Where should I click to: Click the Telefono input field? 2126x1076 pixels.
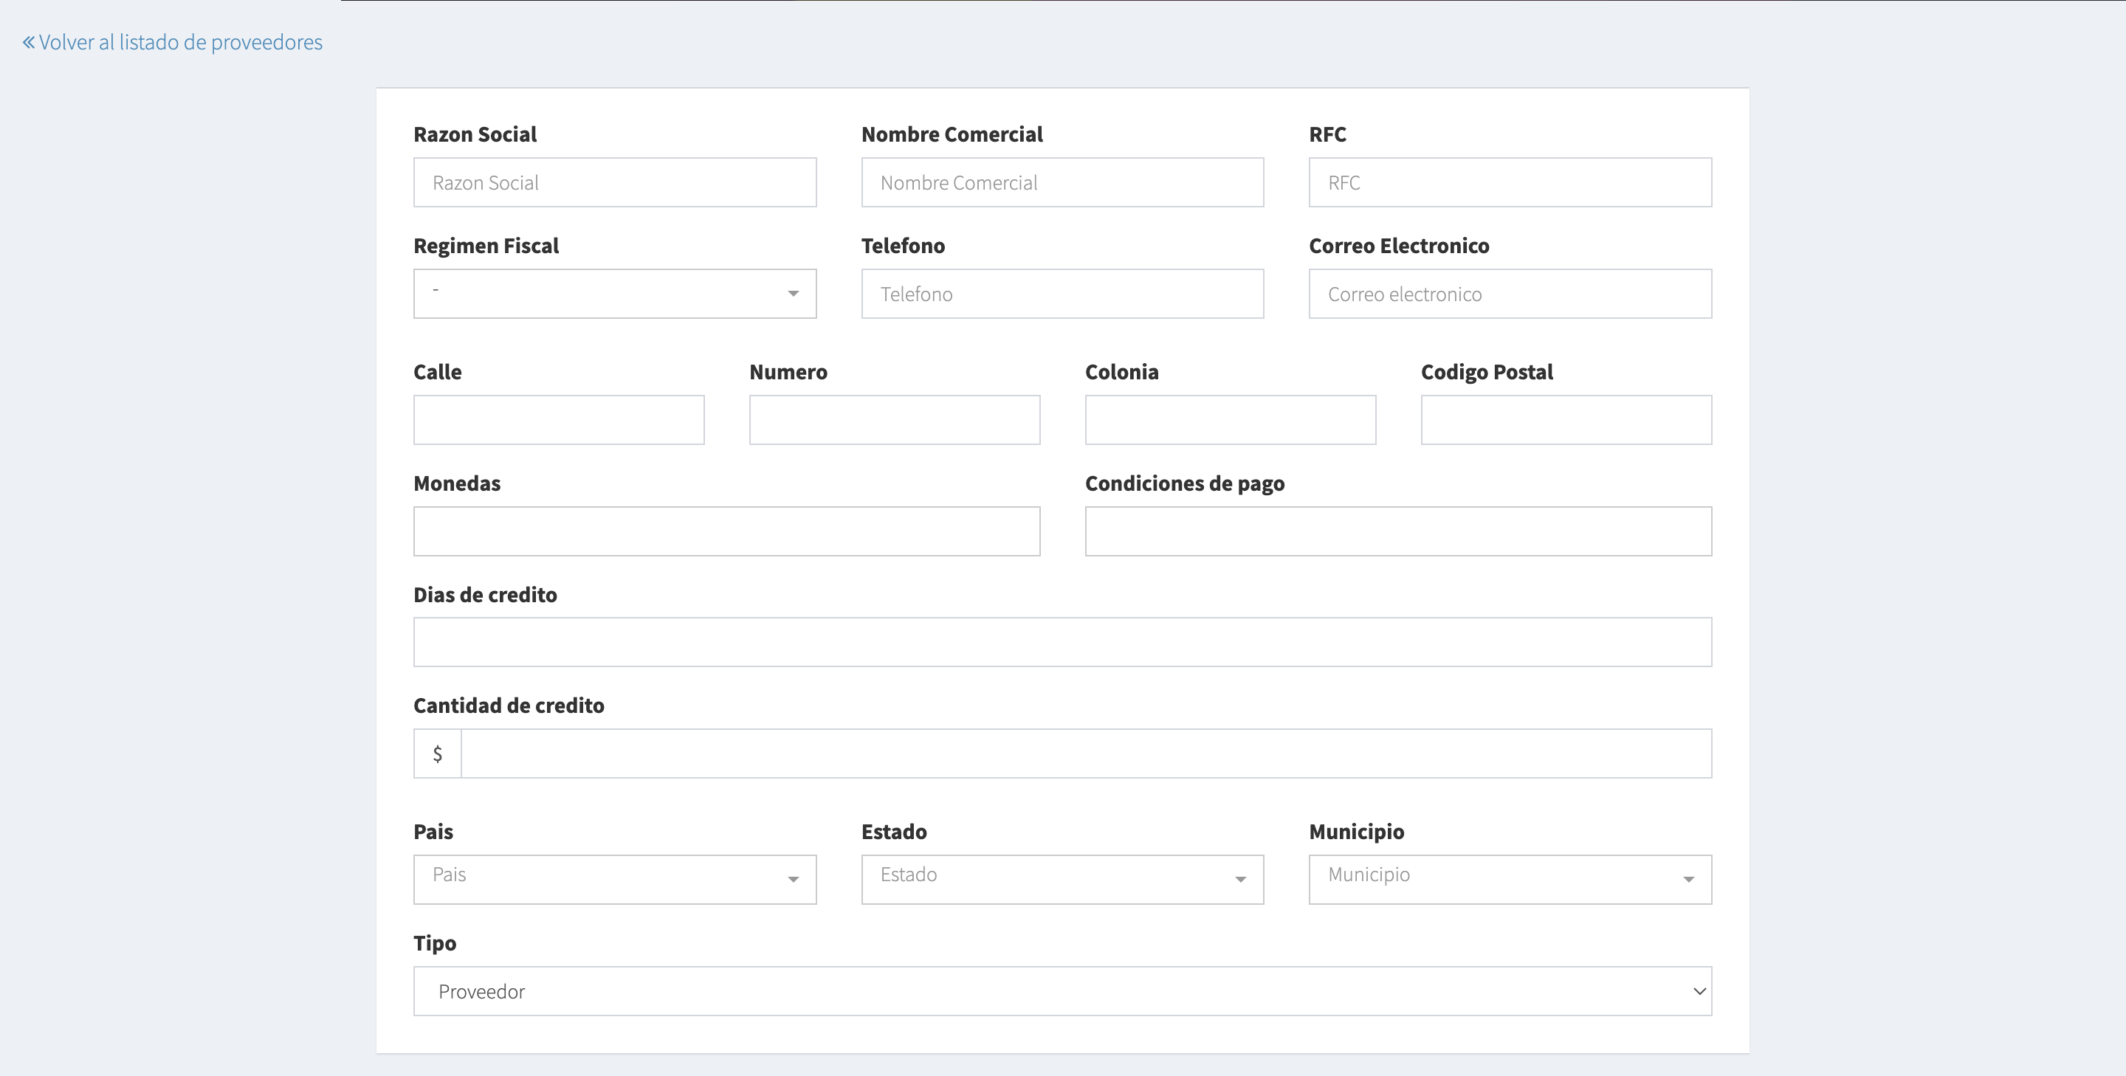[x=1062, y=294]
